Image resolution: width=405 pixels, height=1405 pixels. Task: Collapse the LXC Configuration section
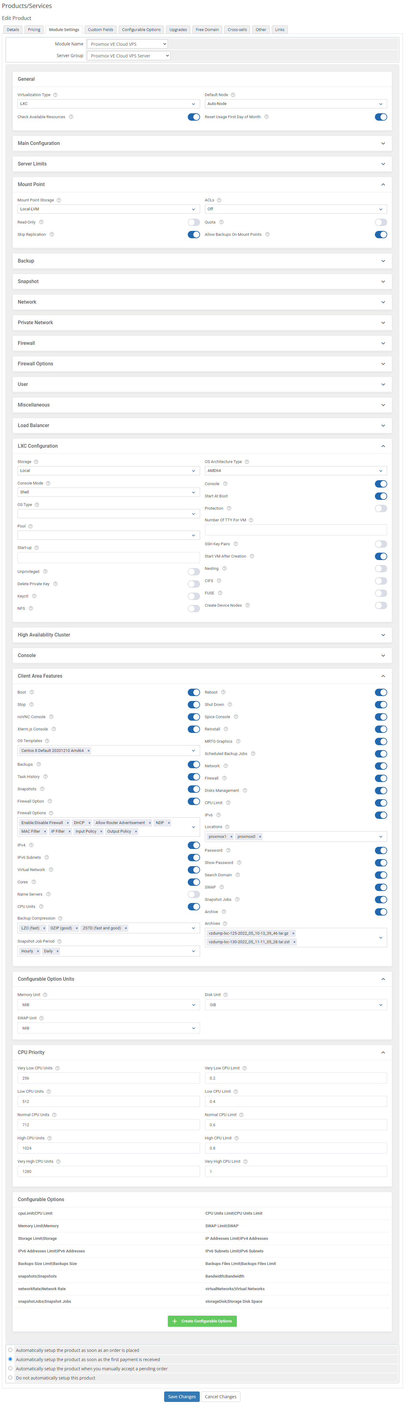[x=383, y=446]
